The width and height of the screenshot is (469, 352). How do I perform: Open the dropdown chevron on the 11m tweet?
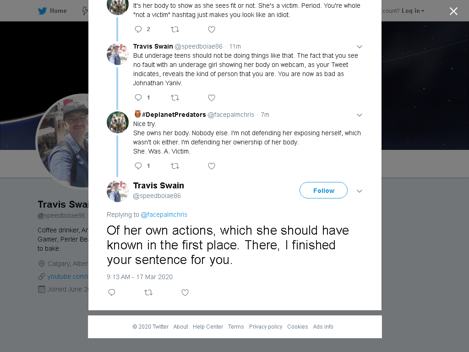pyautogui.click(x=360, y=47)
